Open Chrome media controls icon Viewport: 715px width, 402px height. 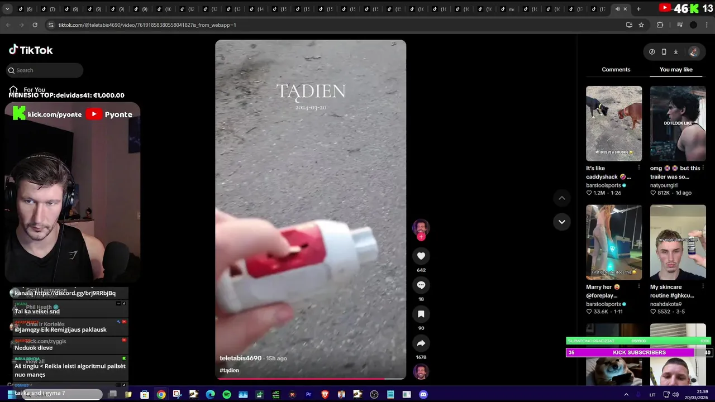click(x=680, y=25)
